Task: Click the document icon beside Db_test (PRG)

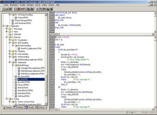Action: point(16,85)
